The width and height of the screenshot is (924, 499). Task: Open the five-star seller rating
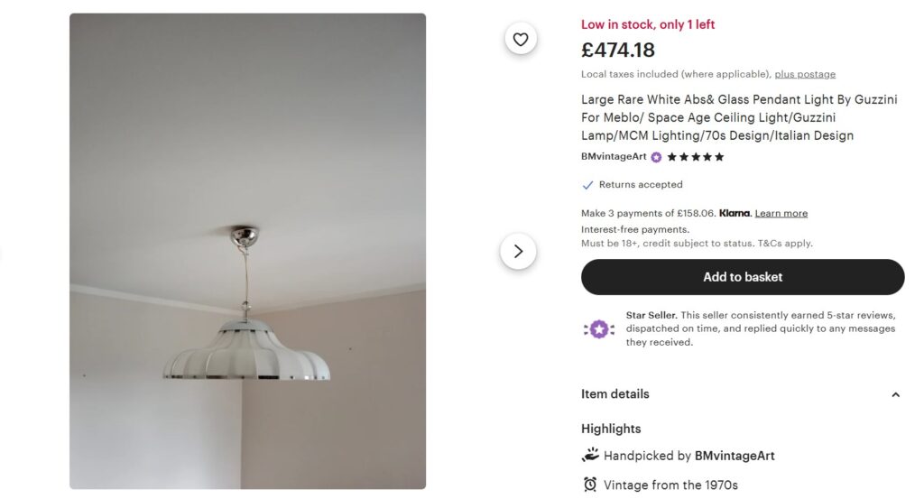695,157
